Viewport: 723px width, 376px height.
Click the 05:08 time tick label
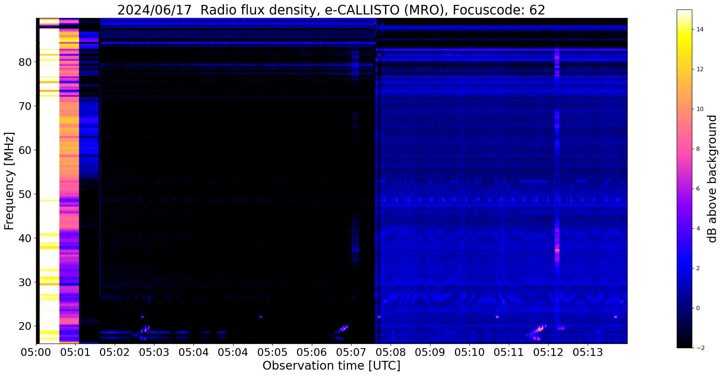391,352
